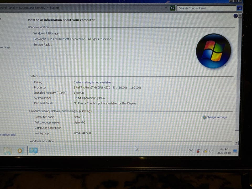Screen dimensions: 252x189
Task: Click the Service Pack 1 text
Action: (43, 45)
